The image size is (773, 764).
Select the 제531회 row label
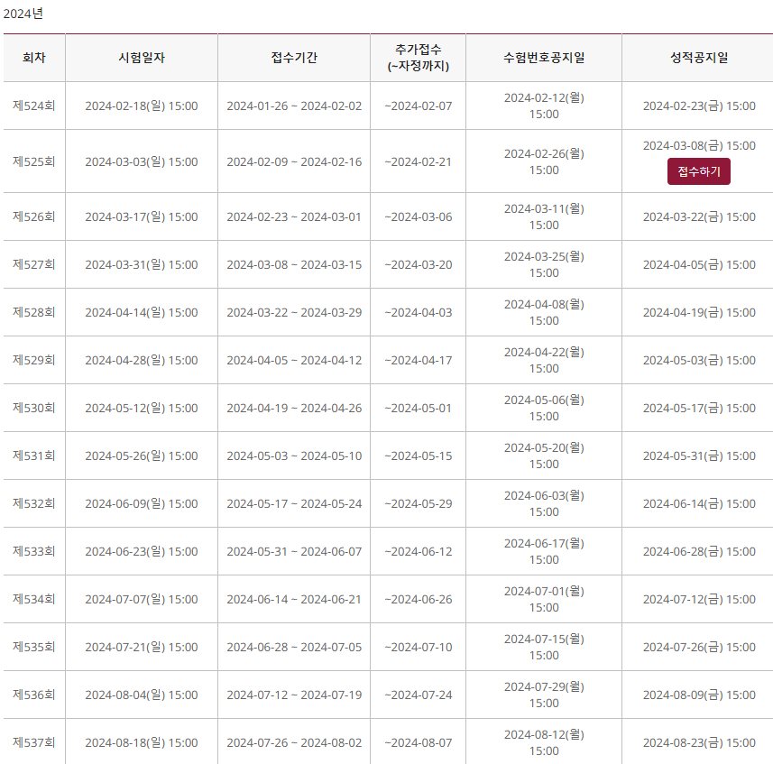(x=34, y=456)
